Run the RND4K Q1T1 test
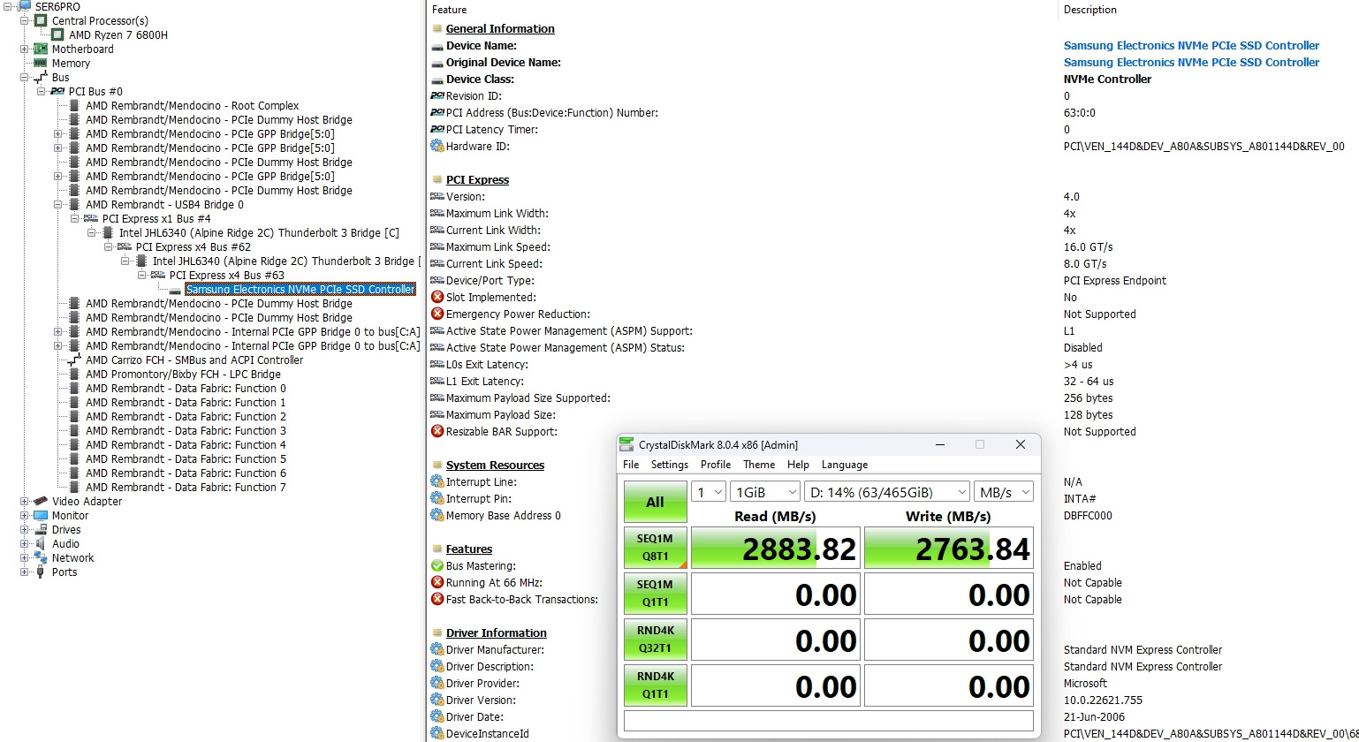Viewport: 1359px width, 742px height. coord(655,685)
